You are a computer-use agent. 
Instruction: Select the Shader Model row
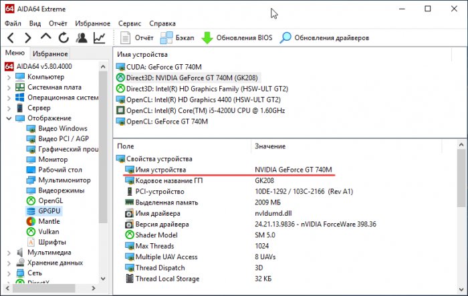pos(200,235)
